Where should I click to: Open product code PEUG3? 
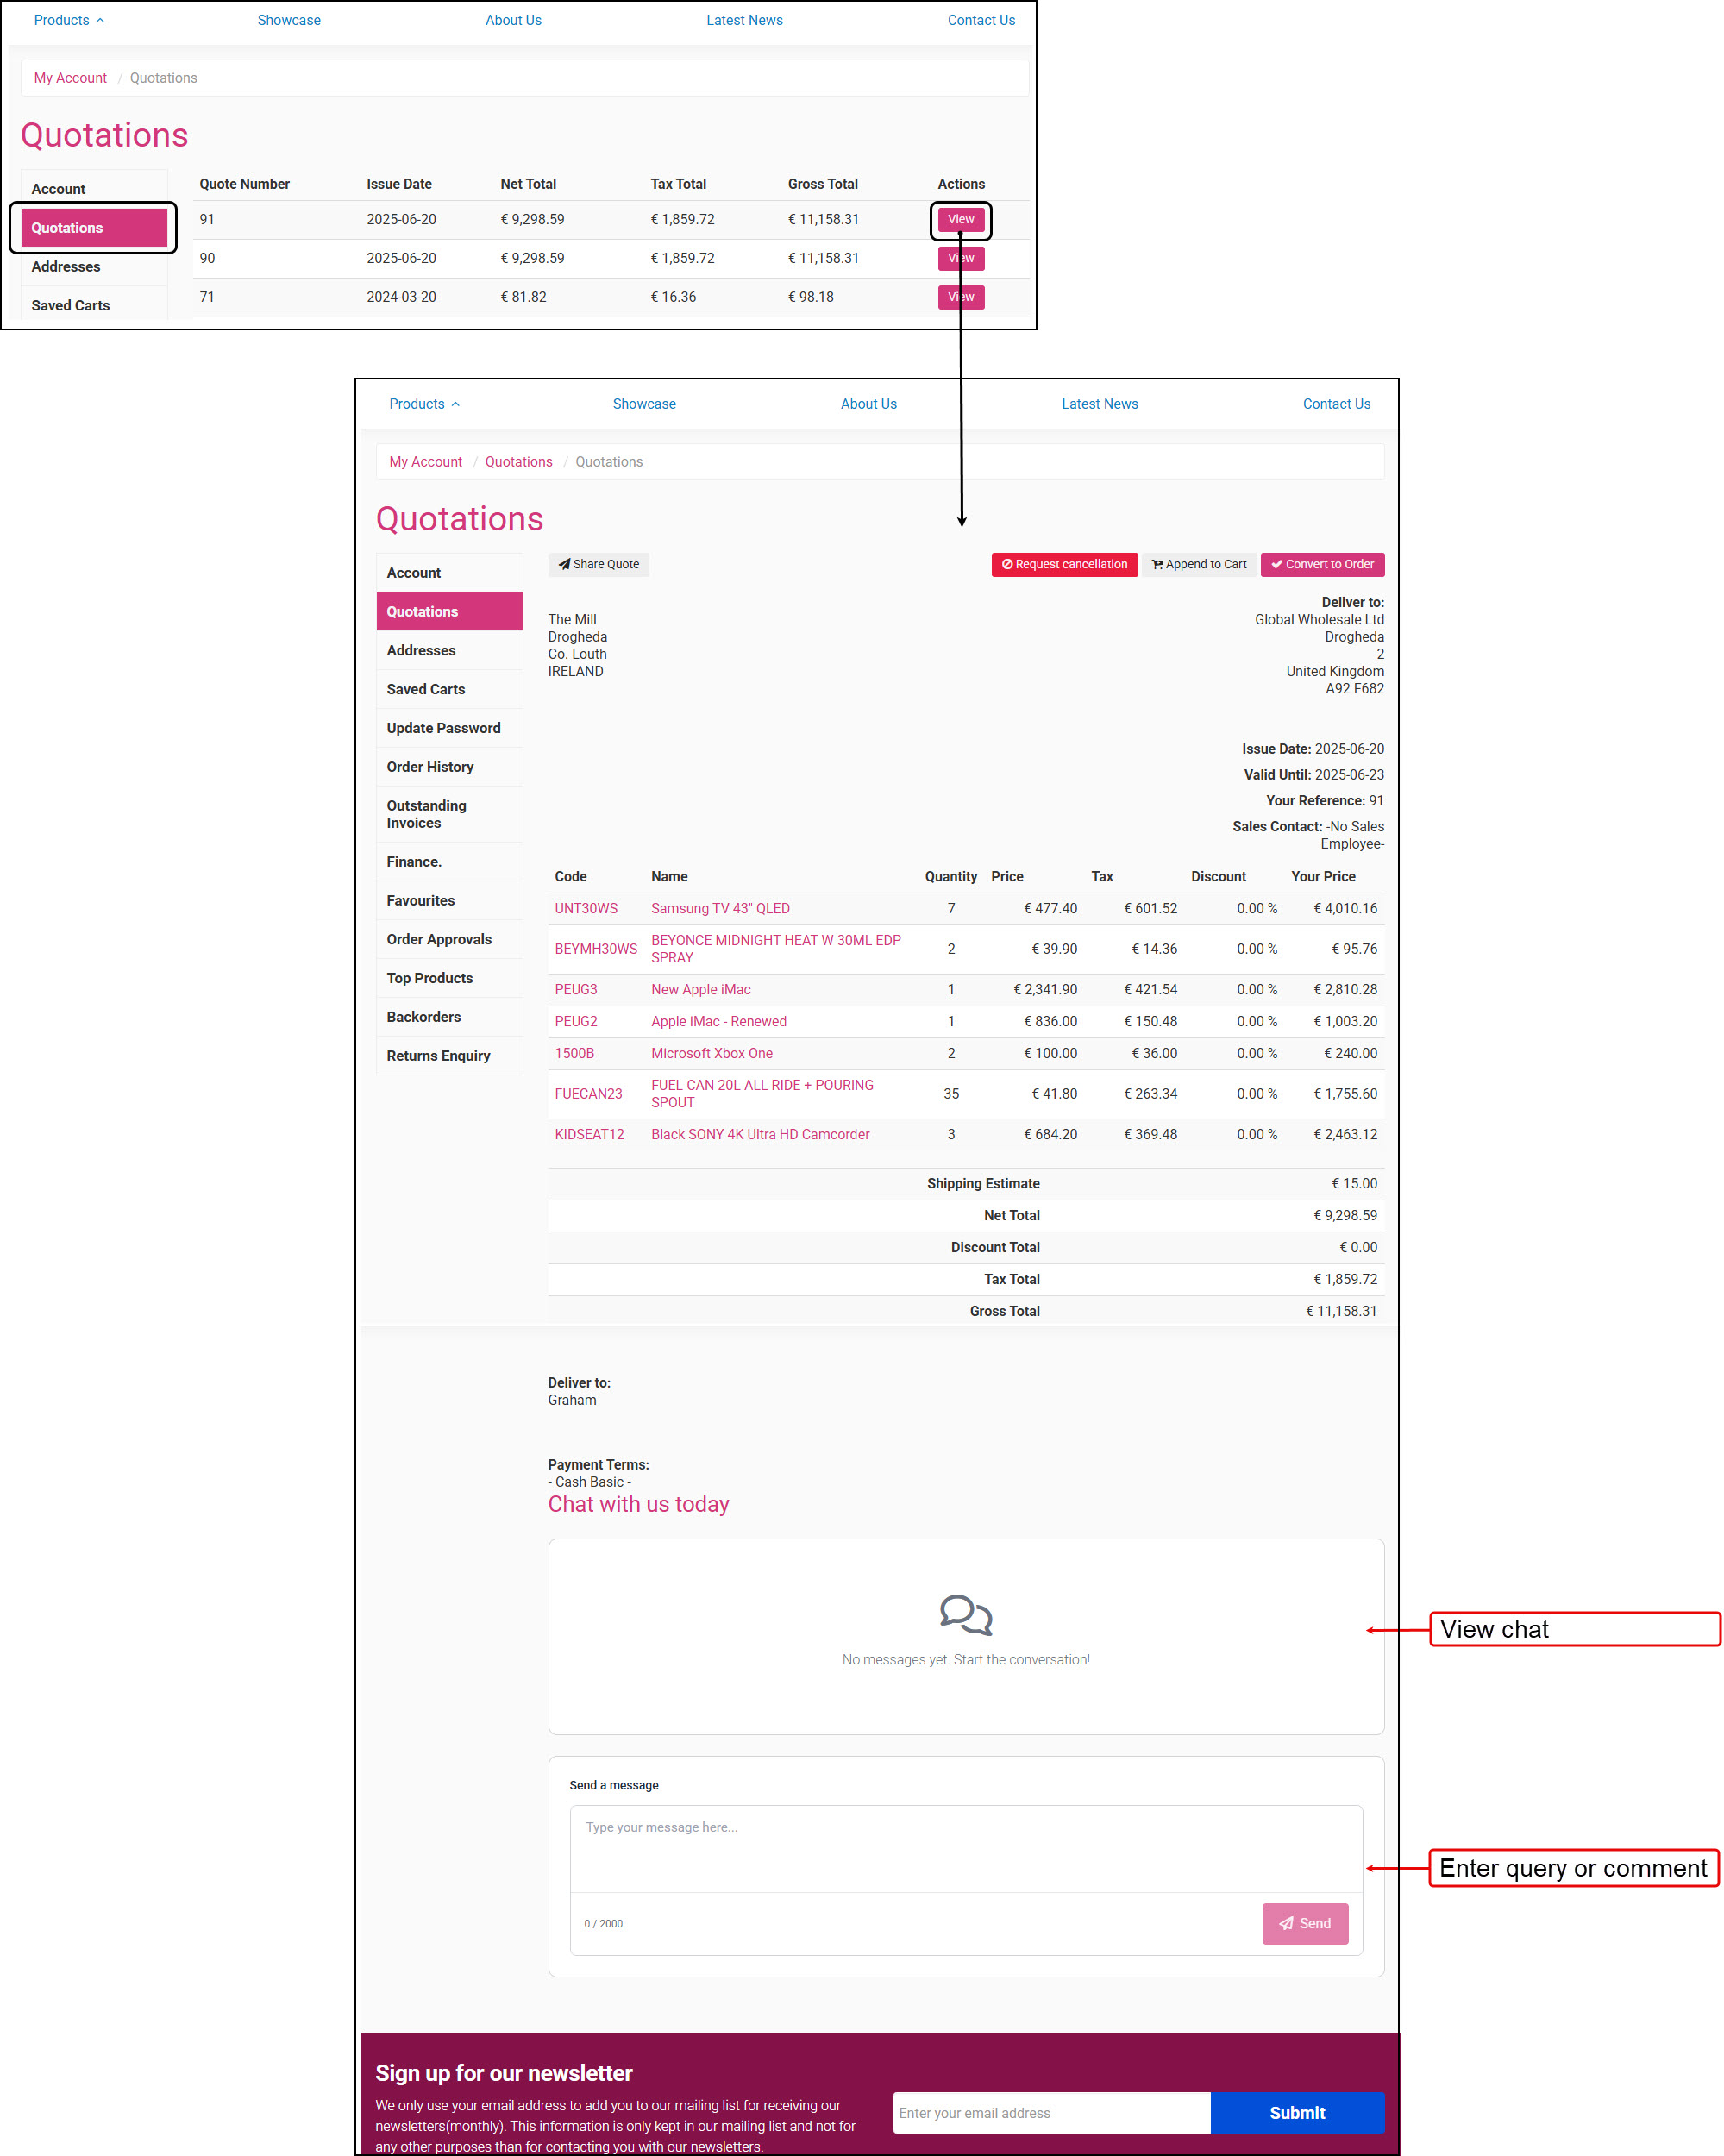[576, 989]
